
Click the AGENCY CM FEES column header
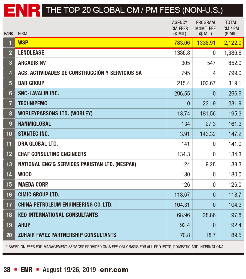pyautogui.click(x=180, y=28)
